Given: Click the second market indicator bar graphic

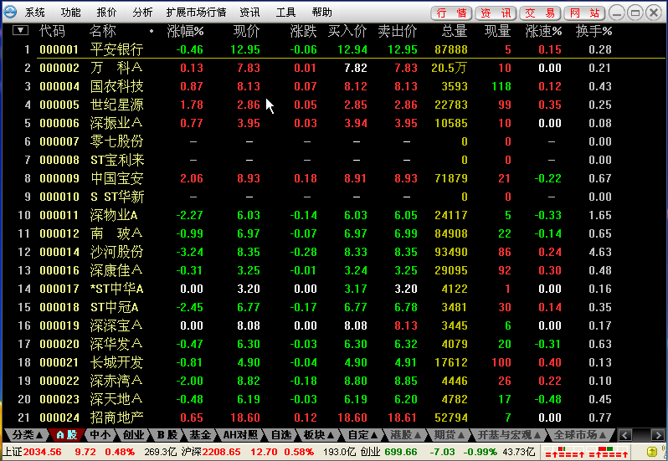Looking at the screenshot, I should [x=607, y=452].
